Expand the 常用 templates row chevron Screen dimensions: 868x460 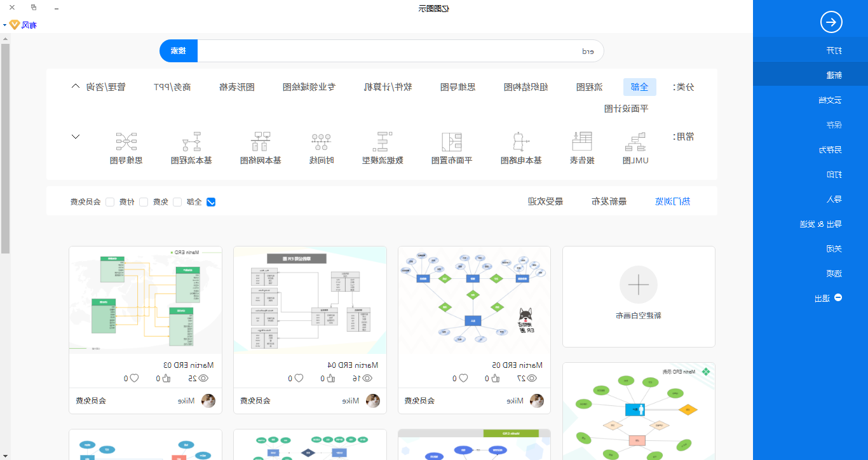pos(76,137)
